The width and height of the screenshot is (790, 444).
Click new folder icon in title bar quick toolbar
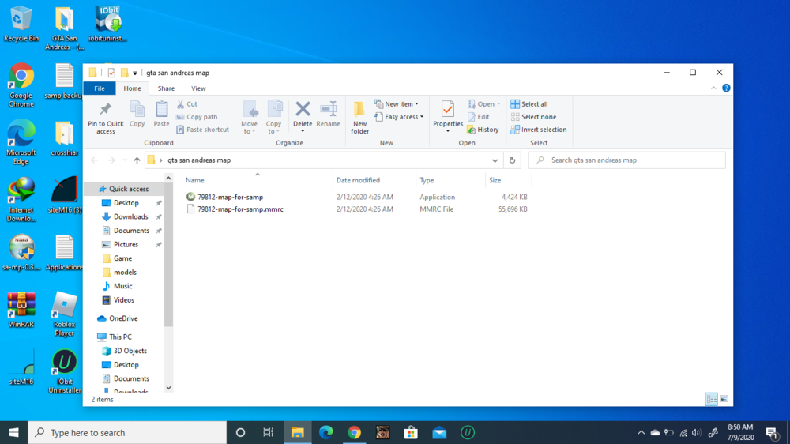tap(124, 73)
